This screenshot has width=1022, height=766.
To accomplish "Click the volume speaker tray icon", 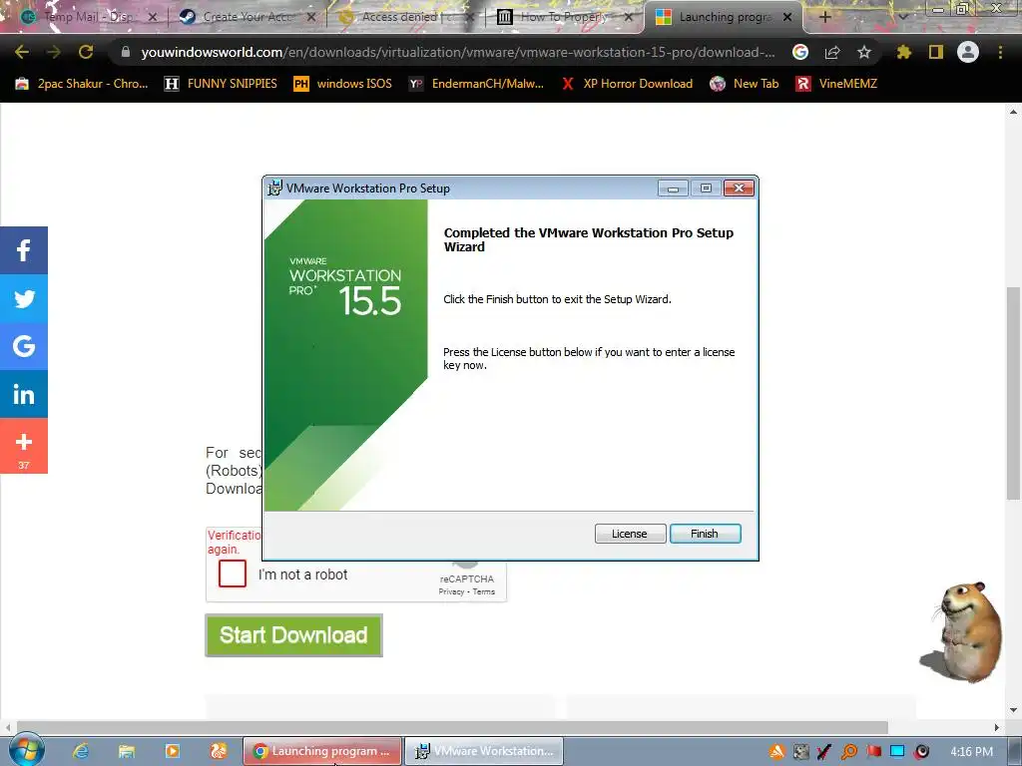I will 921,752.
